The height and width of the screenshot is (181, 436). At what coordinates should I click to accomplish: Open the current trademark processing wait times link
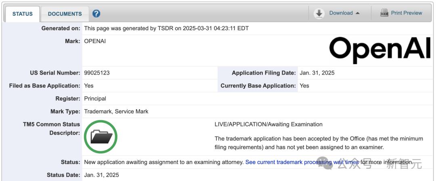coord(302,162)
